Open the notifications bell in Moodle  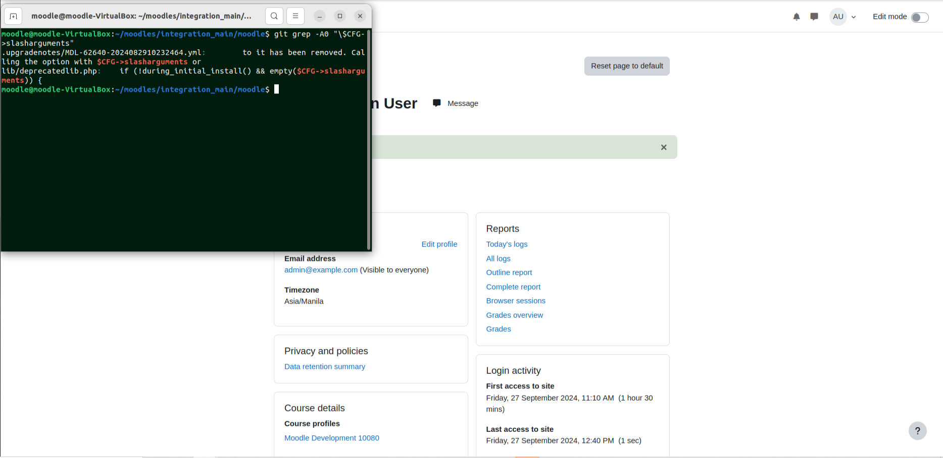pyautogui.click(x=797, y=17)
